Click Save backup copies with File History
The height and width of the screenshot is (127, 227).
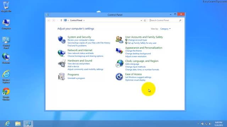pyautogui.click(x=89, y=43)
